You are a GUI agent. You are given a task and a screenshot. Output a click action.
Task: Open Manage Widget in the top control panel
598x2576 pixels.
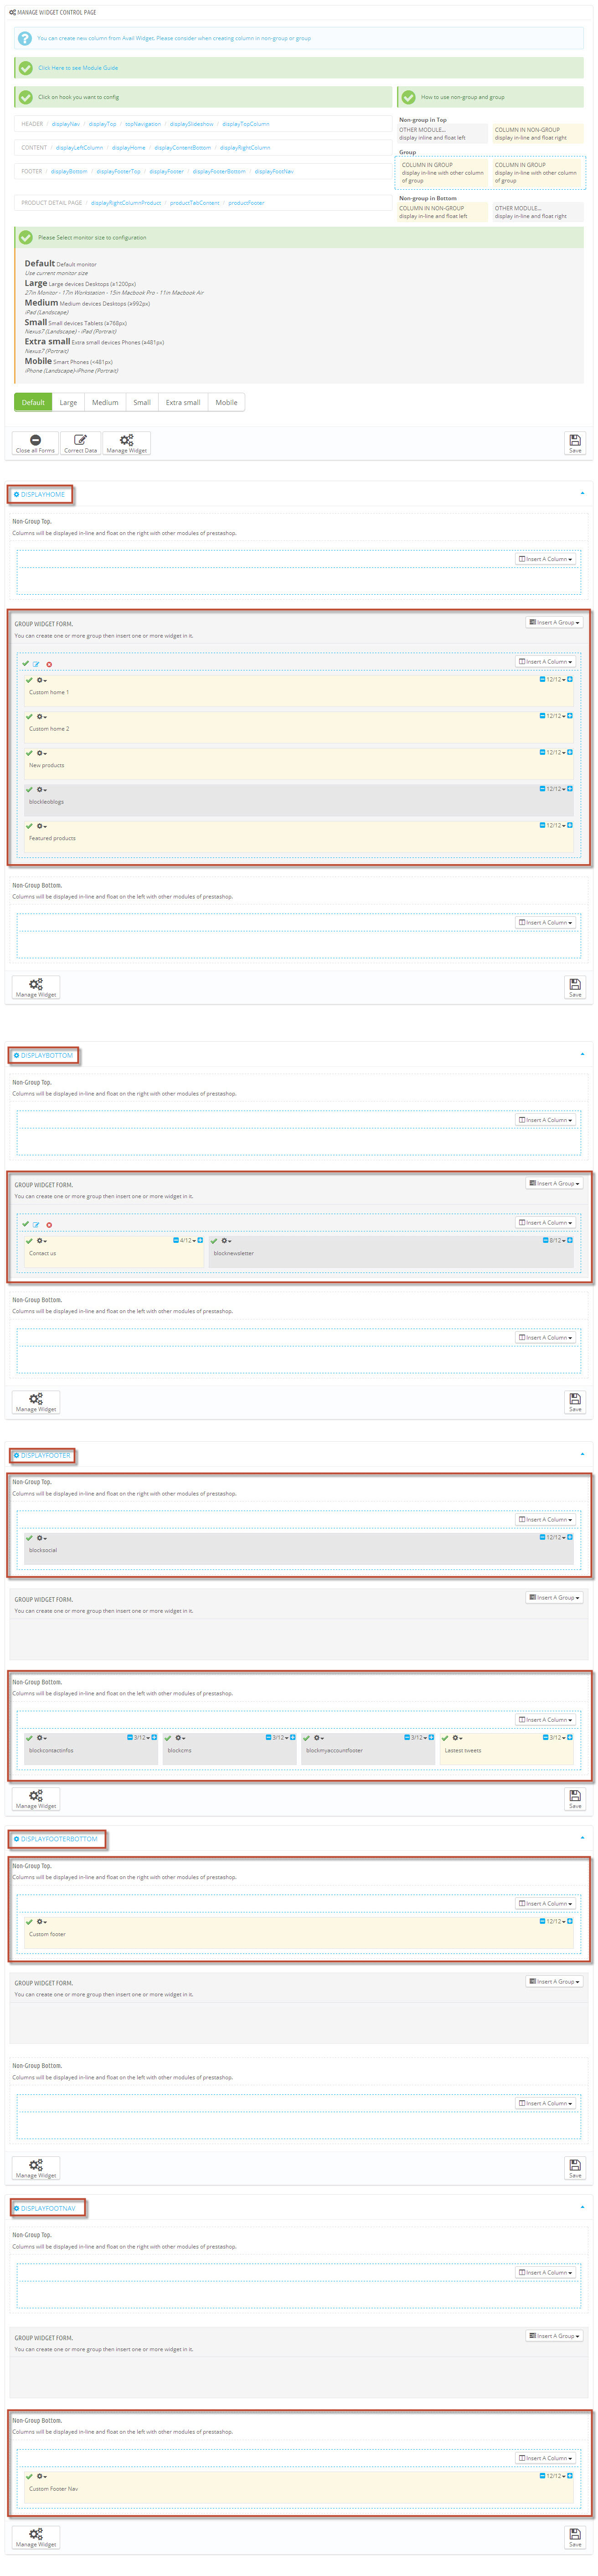(x=127, y=443)
